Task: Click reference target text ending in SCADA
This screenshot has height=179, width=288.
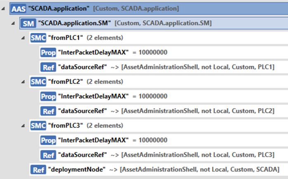Action: [x=200, y=170]
